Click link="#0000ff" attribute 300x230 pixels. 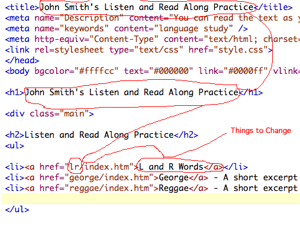click(x=233, y=72)
